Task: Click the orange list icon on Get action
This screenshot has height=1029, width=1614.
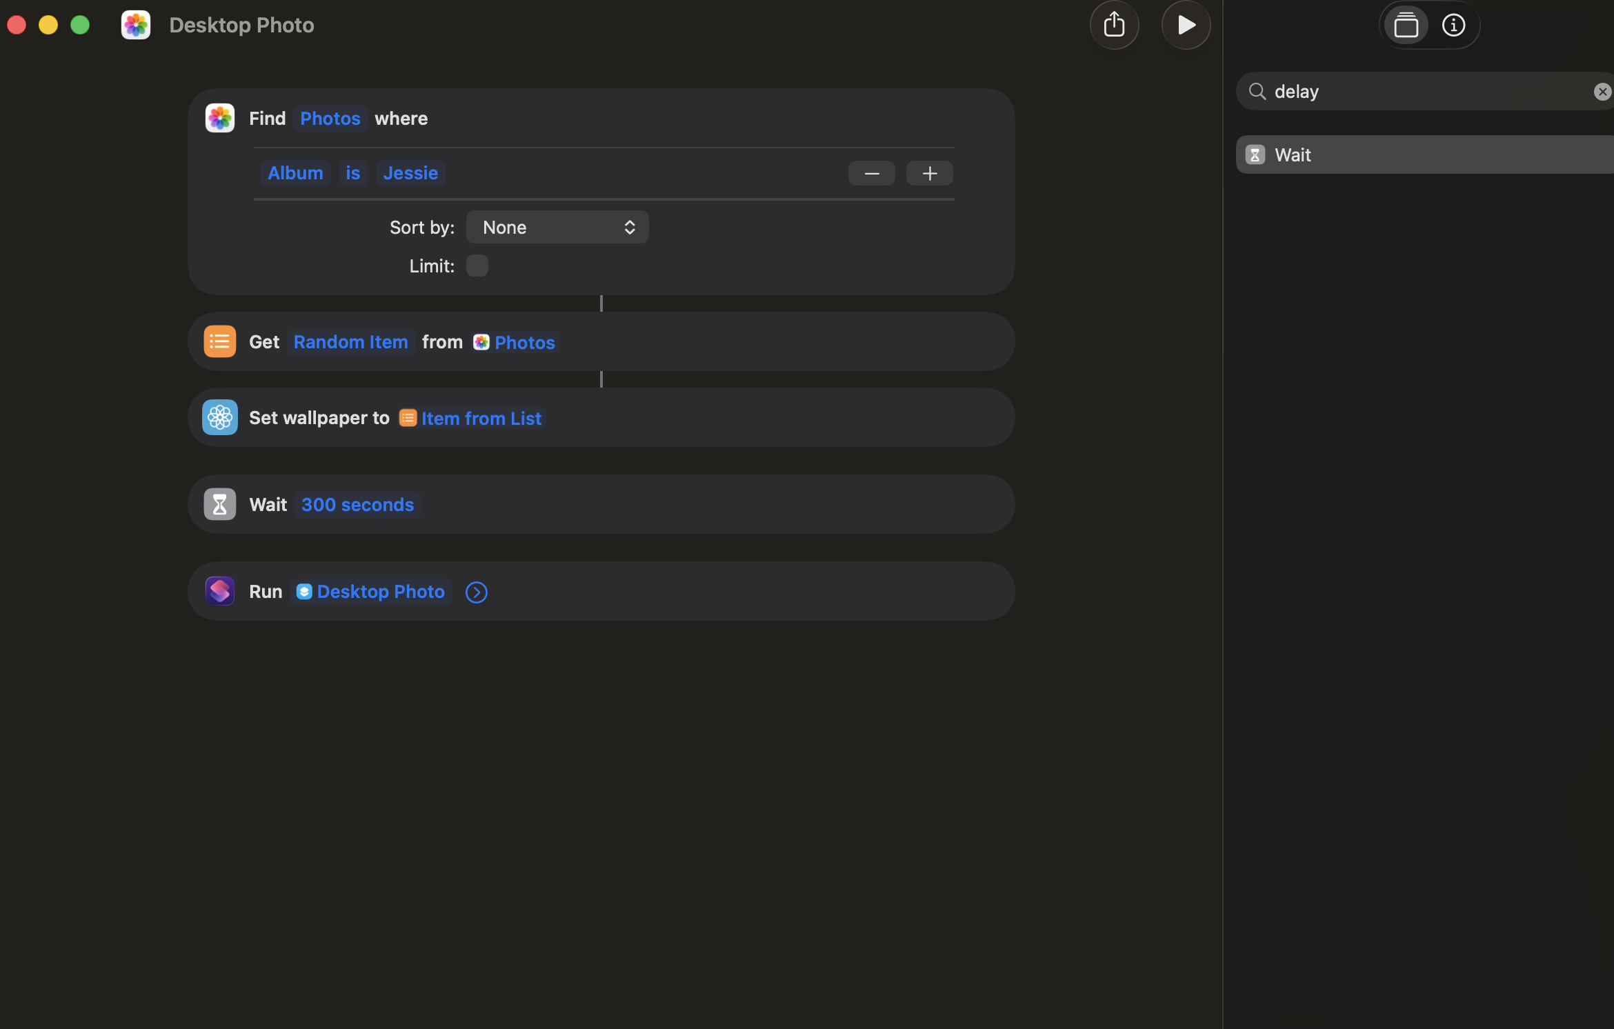Action: pos(220,341)
